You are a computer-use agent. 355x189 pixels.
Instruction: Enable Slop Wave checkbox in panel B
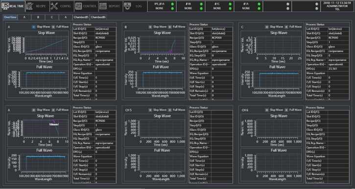point(150,27)
